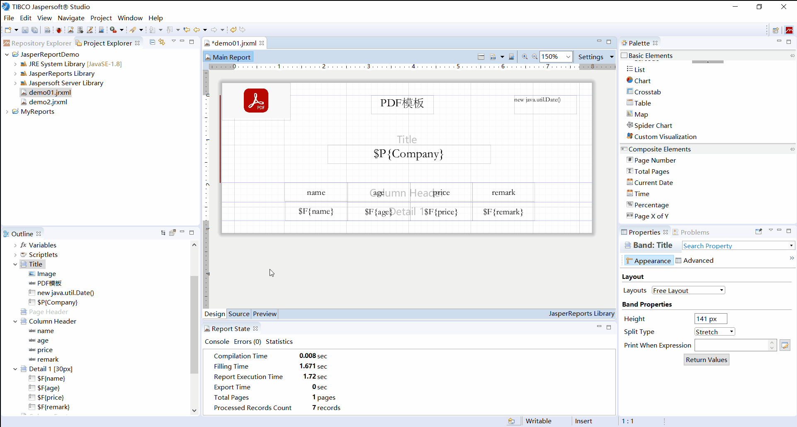Viewport: 797px width, 427px height.
Task: Select the Current Date composite element
Action: [653, 182]
